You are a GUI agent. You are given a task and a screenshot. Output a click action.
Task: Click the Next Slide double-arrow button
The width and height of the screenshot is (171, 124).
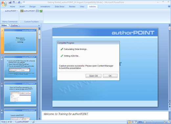pyautogui.click(x=170, y=106)
